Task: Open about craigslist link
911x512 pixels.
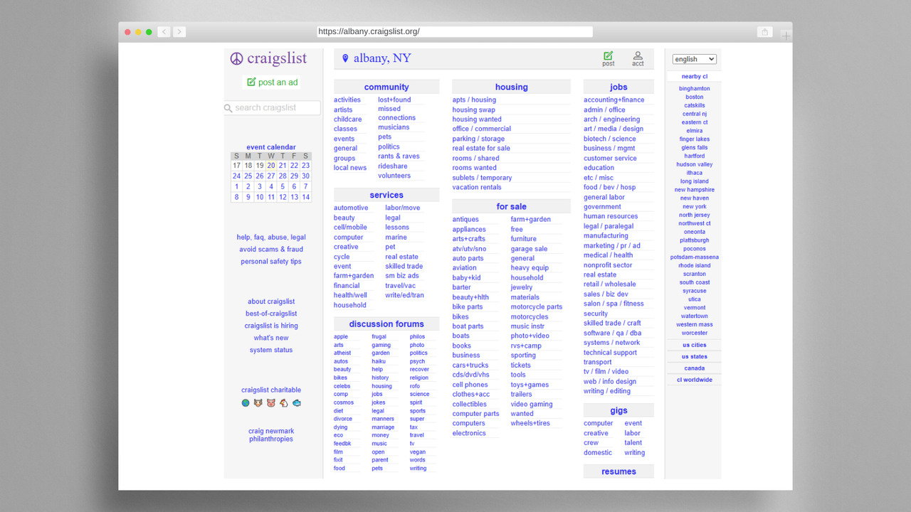Action: pos(271,302)
